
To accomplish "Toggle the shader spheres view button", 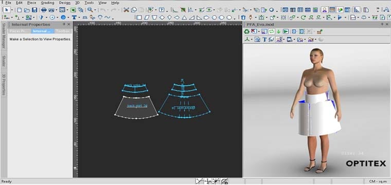I will (340, 10).
